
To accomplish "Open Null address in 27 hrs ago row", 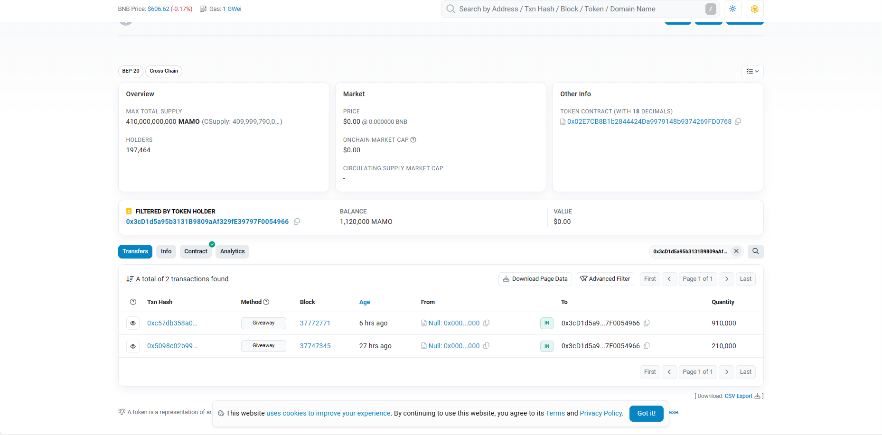I will [x=454, y=346].
